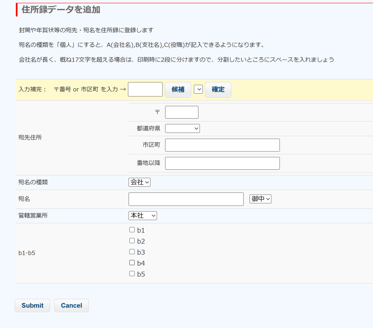The image size is (373, 328).
Task: Enable the b2 checkbox
Action: point(132,241)
